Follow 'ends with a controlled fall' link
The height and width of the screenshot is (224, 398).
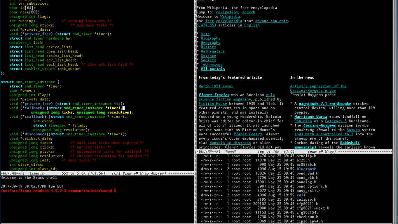pyautogui.click(x=324, y=134)
